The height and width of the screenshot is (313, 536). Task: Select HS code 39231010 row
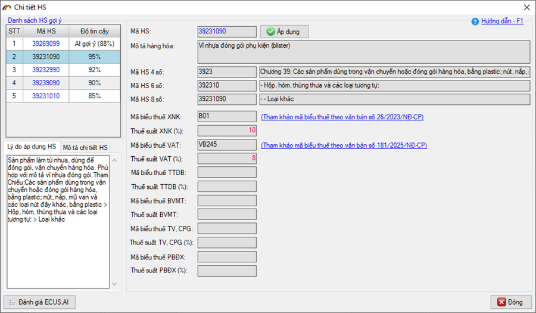point(45,96)
